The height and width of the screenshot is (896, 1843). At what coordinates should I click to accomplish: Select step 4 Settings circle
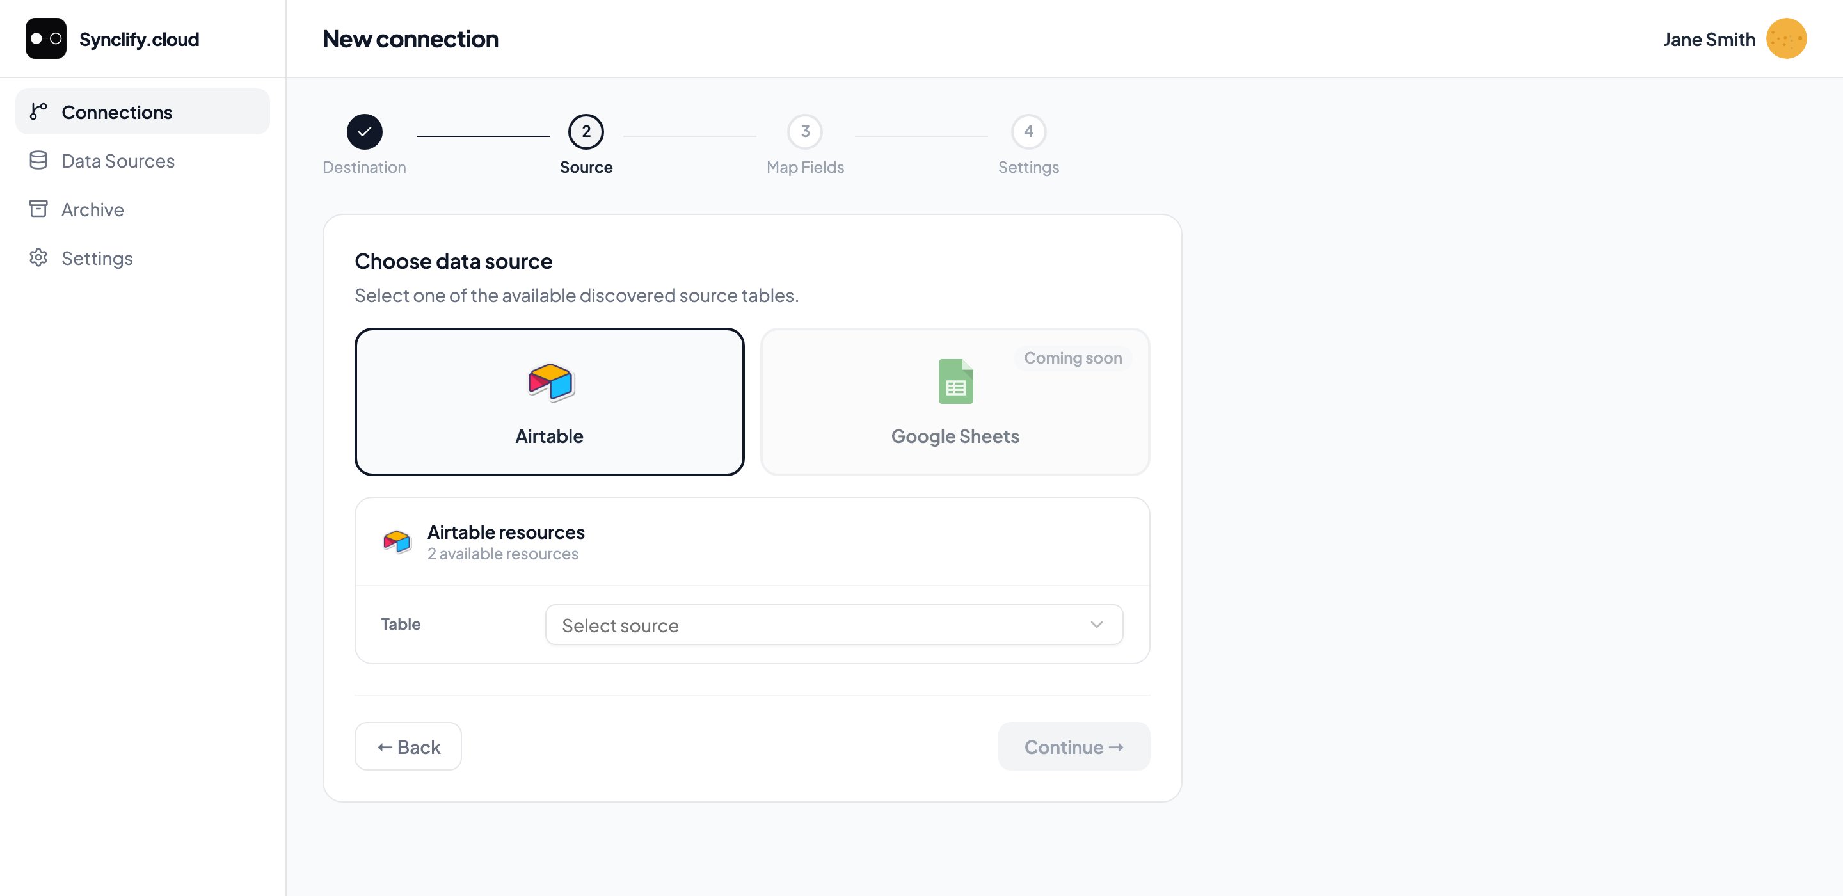click(1028, 132)
